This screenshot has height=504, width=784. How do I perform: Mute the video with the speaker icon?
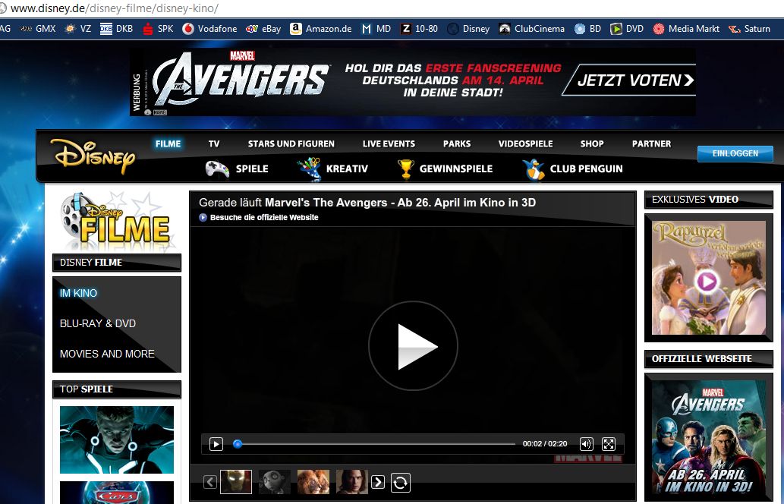click(587, 444)
